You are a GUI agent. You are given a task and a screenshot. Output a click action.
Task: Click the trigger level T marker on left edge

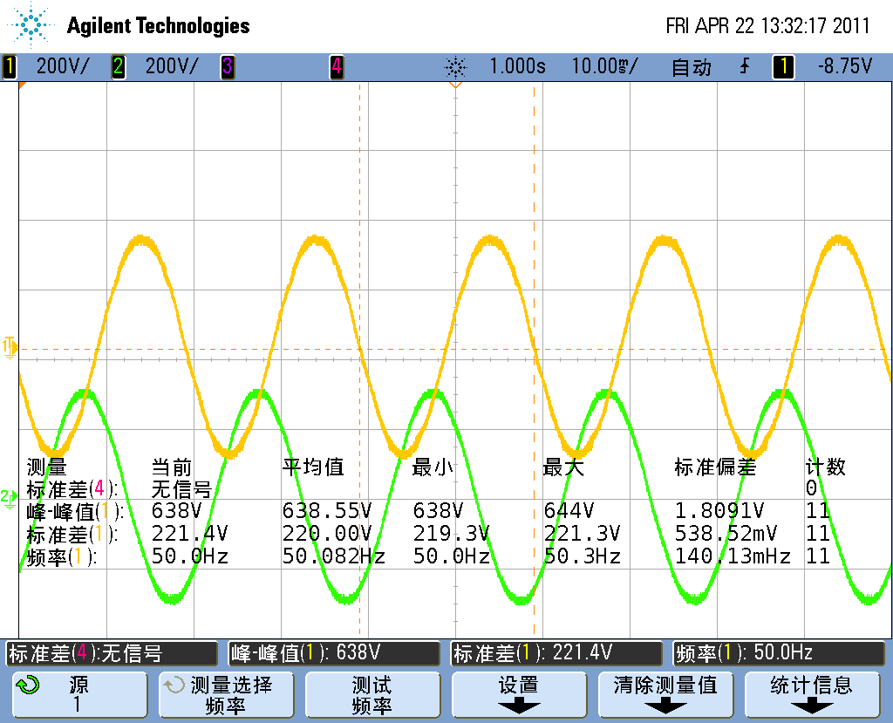10,345
